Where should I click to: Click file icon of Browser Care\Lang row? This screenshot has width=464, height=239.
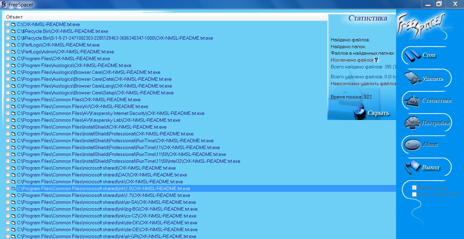(x=13, y=86)
